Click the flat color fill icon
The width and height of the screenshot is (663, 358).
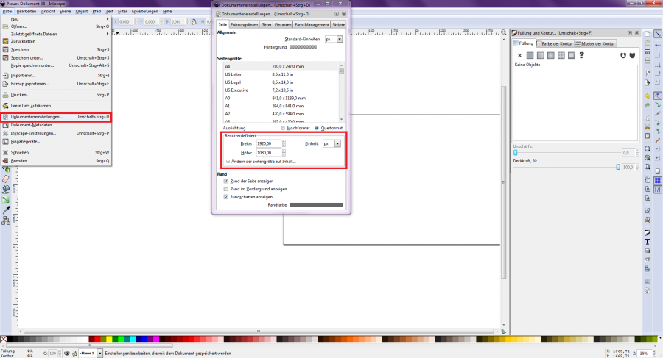pos(530,55)
